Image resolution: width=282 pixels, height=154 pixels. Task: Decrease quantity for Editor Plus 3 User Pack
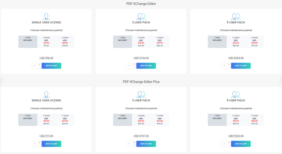pyautogui.click(x=134, y=145)
